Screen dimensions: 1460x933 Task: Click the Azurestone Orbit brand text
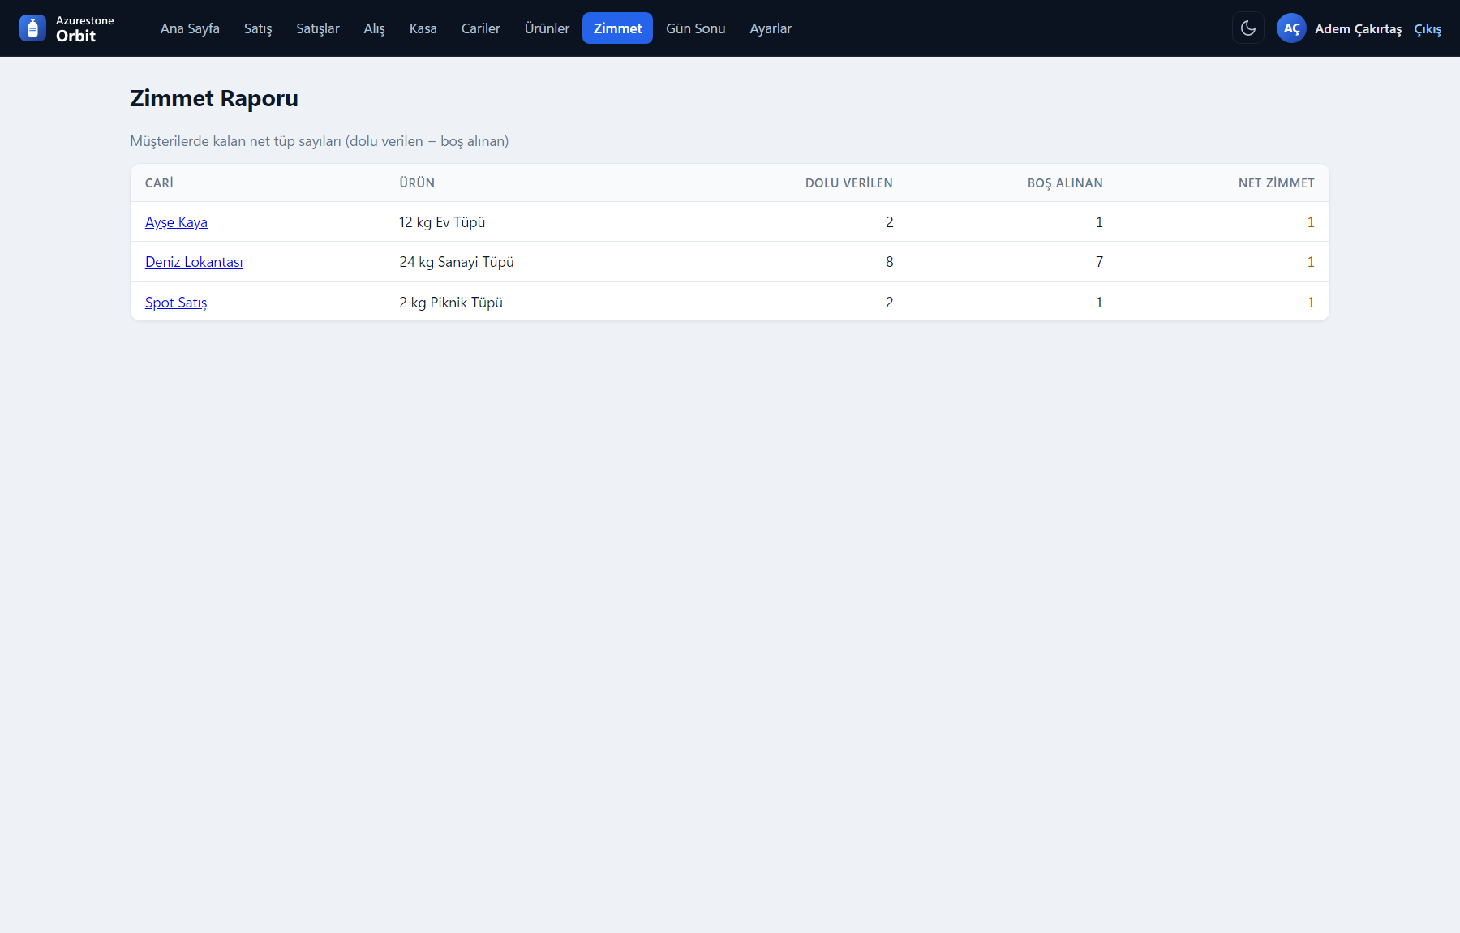coord(84,28)
